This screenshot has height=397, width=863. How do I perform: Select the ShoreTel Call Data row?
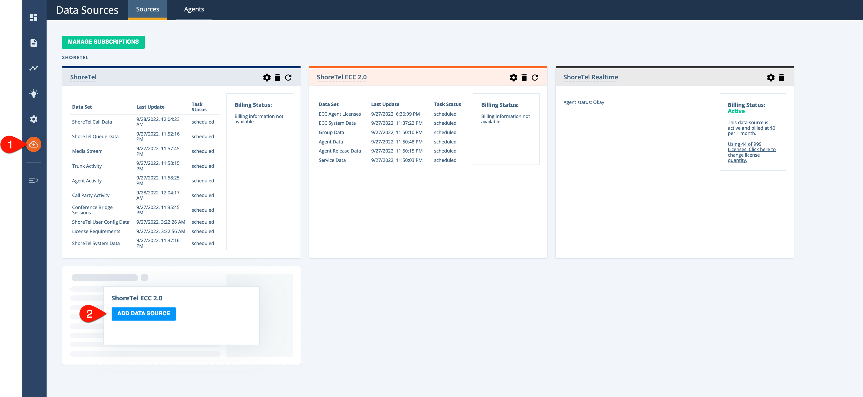pyautogui.click(x=145, y=122)
